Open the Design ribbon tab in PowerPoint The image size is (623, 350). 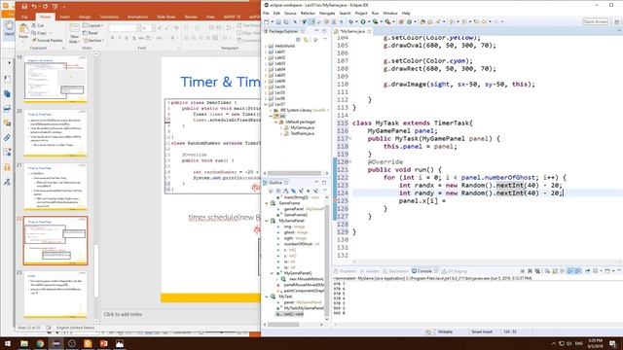coord(85,17)
